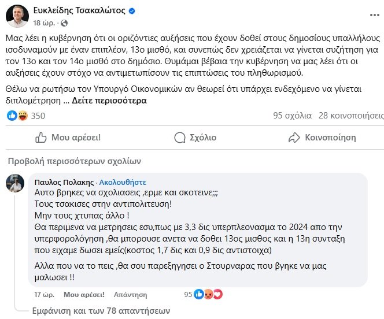The height and width of the screenshot is (319, 384).
Task: Click the 18 ώρ. post timestamp
Action: click(45, 22)
